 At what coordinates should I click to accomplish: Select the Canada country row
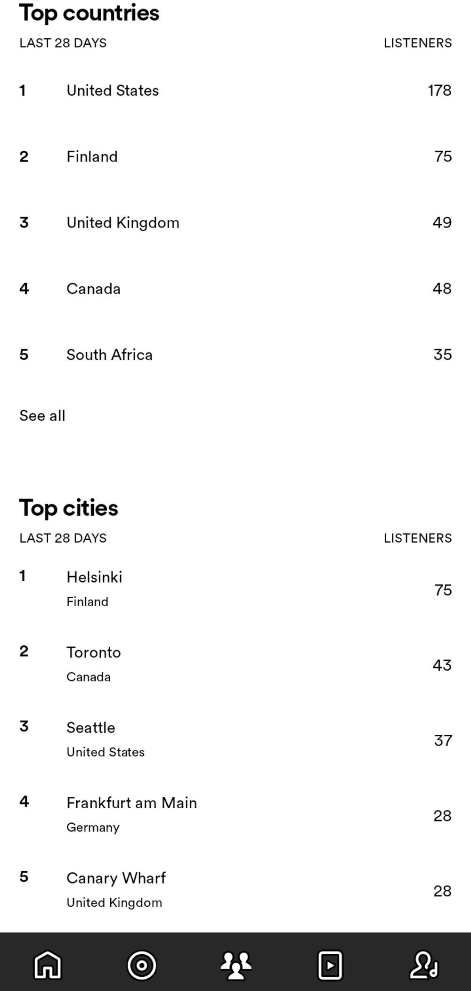235,288
